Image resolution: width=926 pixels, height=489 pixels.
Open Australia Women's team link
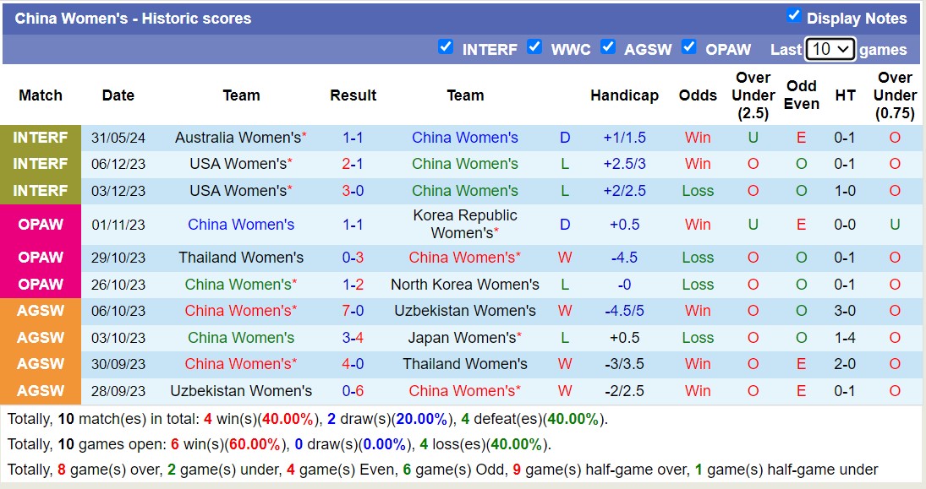[238, 137]
